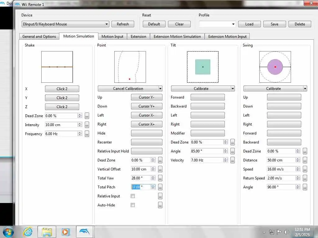The image size is (318, 238).
Task: Click Point Right Cursor X+ mapping
Action: [x=147, y=124]
